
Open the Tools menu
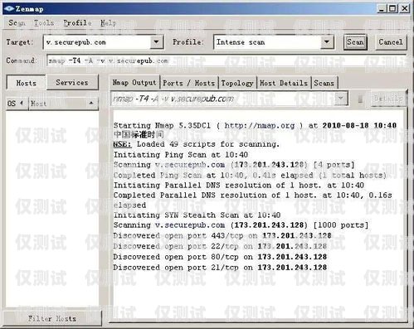click(x=44, y=22)
